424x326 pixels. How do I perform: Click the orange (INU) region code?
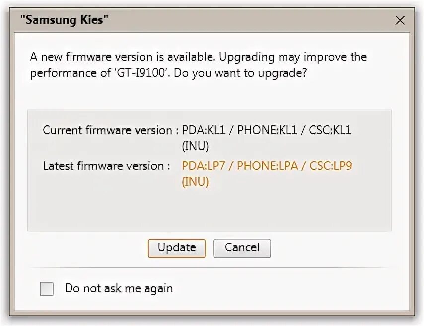(x=195, y=182)
